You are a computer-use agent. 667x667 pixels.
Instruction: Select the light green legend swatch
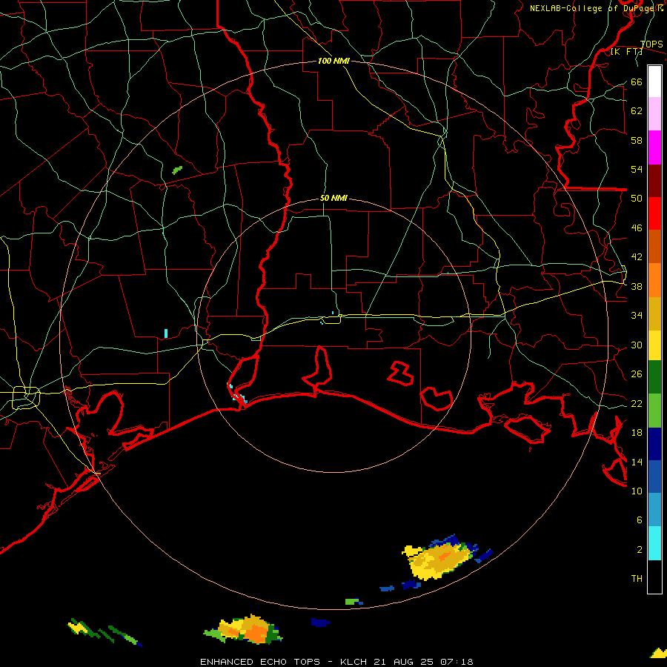coord(654,411)
